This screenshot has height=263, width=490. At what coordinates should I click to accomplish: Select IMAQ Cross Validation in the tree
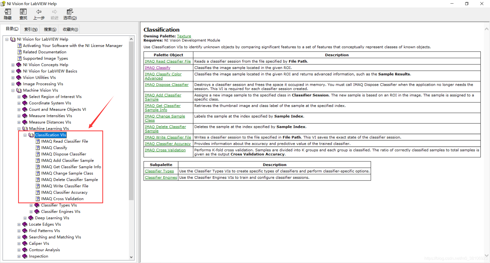coord(62,199)
